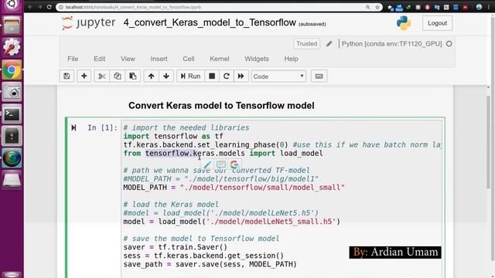Viewport: 495px width, 278px height.
Task: Click the pencil annotate icon in the selection popup
Action: tap(207, 164)
